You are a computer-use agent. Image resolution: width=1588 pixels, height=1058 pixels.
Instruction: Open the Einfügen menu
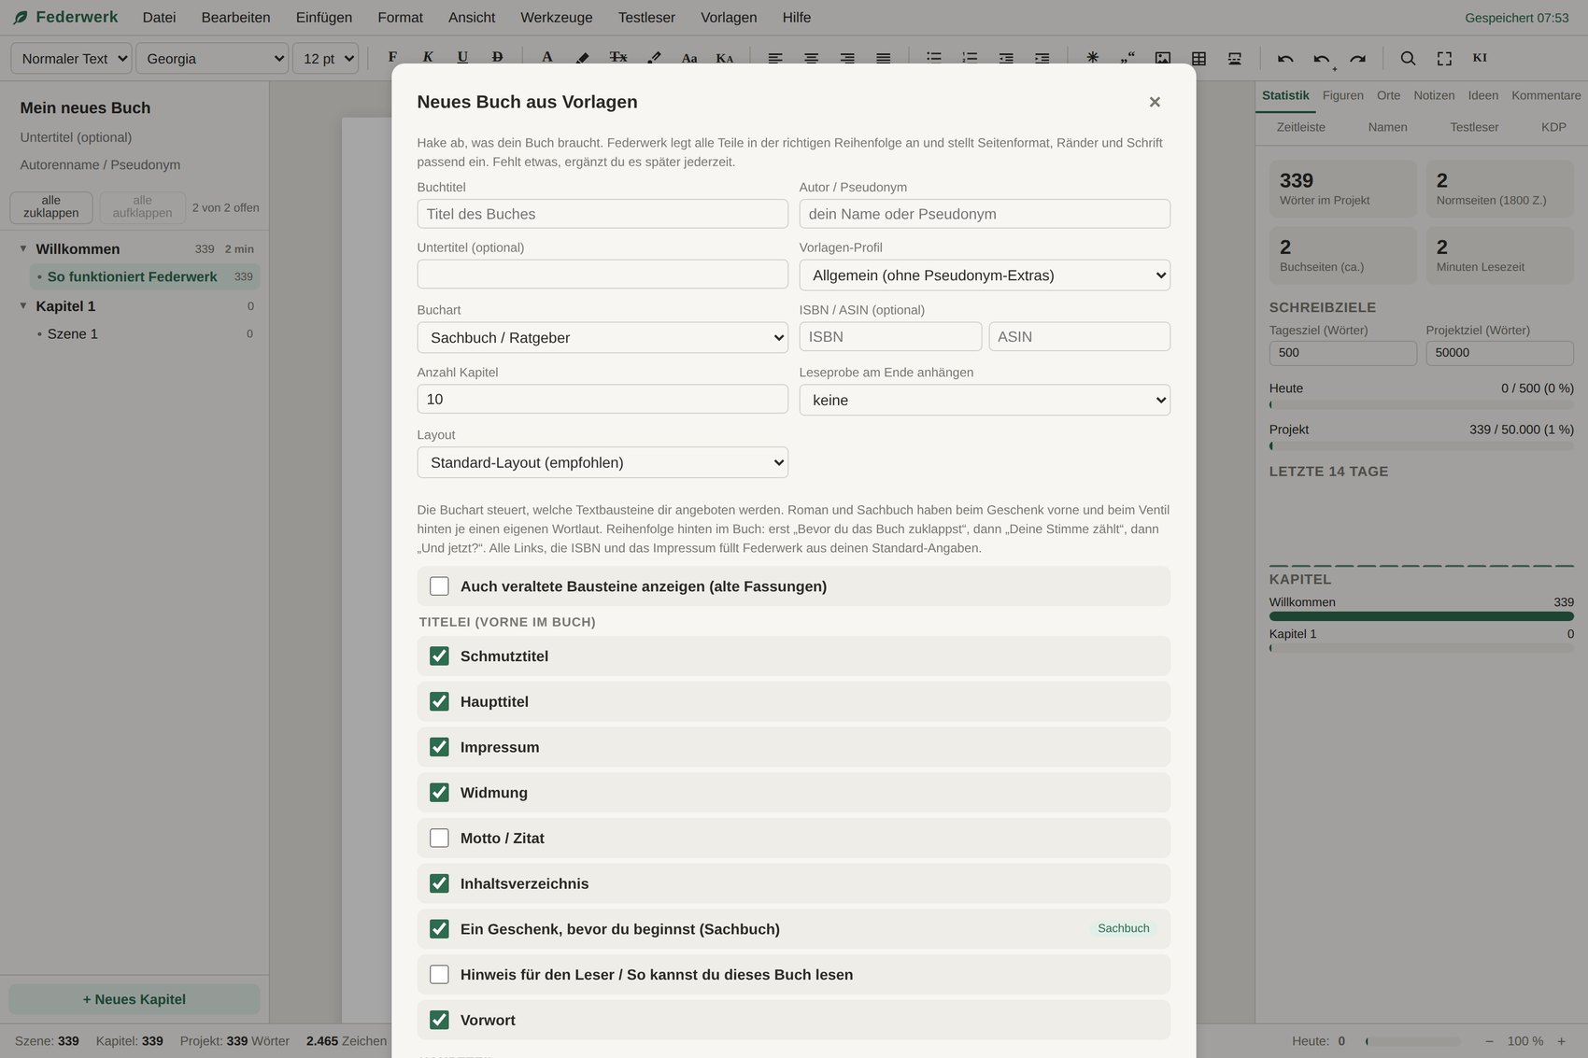(x=324, y=18)
